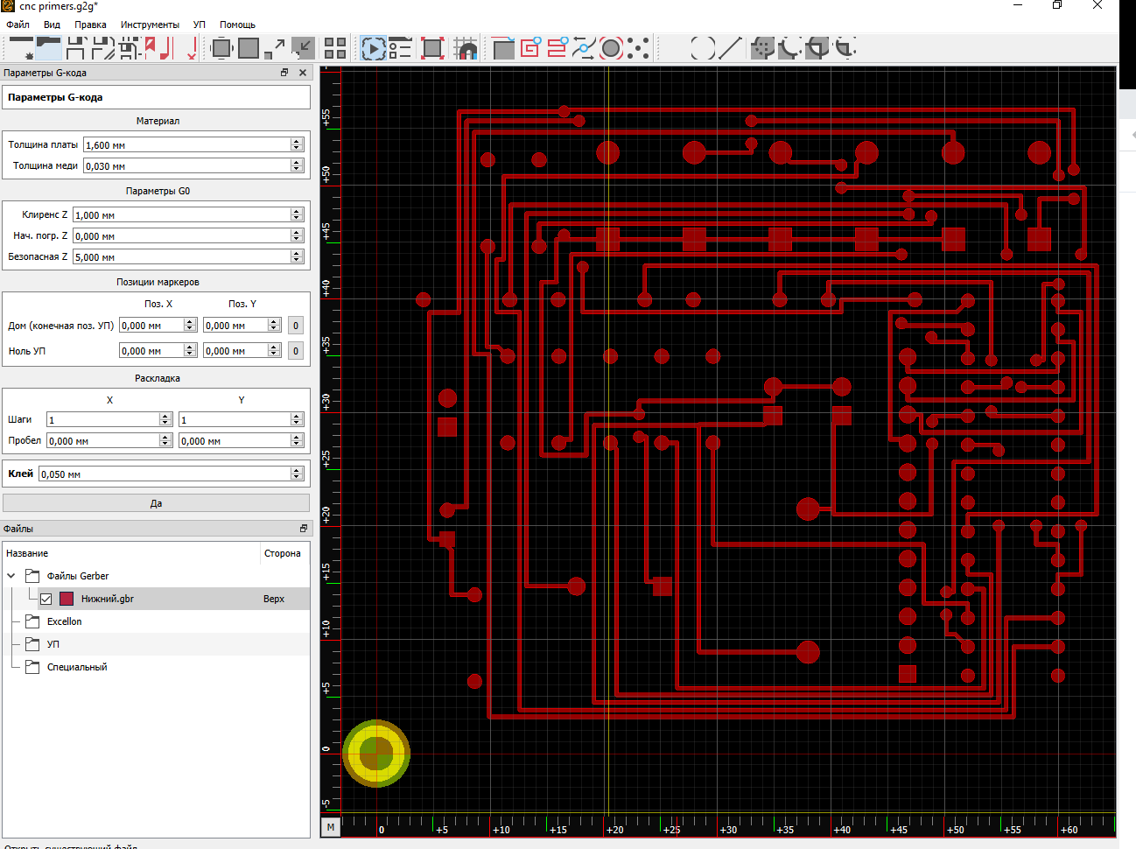Click the list-with-bullets properties icon
Image resolution: width=1136 pixels, height=849 pixels.
click(x=400, y=48)
